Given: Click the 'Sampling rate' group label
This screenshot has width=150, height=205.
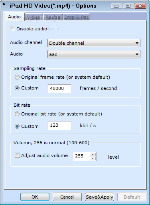Looking at the screenshot, I should point(30,68).
